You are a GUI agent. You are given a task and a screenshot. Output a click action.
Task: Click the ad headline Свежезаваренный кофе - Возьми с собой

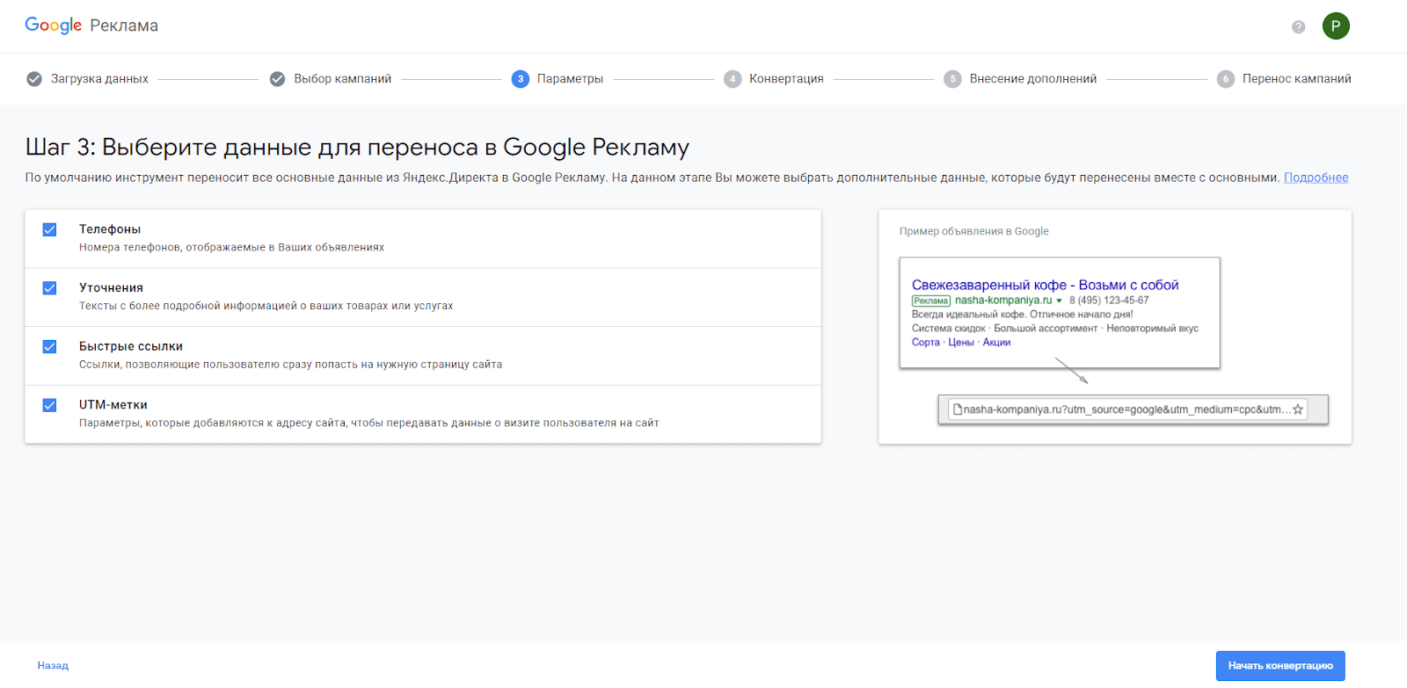pyautogui.click(x=1045, y=285)
